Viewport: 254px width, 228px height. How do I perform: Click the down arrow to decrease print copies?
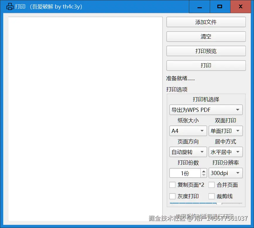click(x=204, y=175)
